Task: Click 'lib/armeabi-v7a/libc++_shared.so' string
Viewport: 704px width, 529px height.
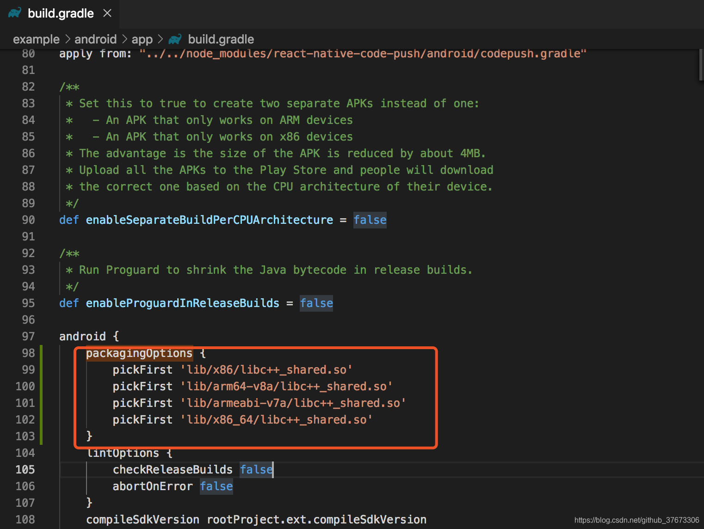Action: click(x=293, y=403)
